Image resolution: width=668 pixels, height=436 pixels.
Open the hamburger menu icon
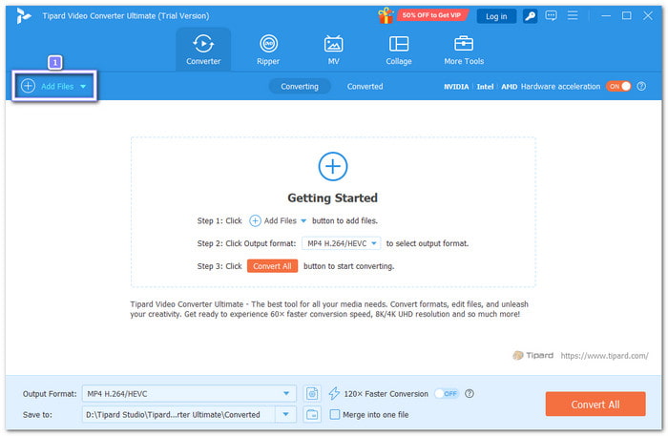point(571,16)
